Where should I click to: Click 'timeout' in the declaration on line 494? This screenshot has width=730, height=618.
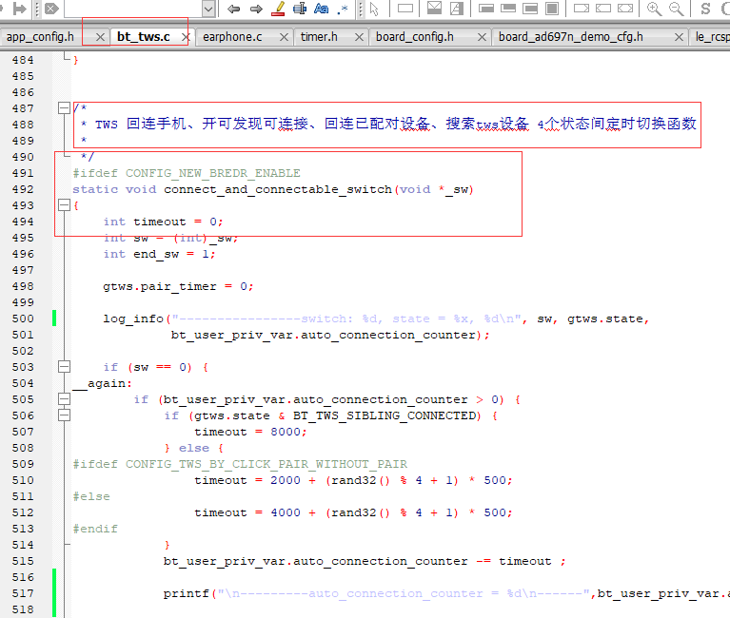(160, 222)
